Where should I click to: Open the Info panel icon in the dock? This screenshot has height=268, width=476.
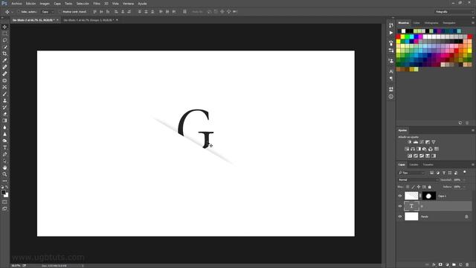tap(391, 97)
